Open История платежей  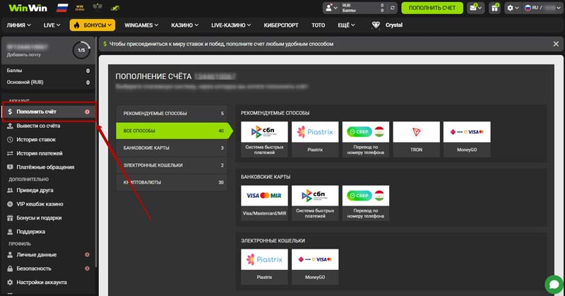pyautogui.click(x=49, y=153)
